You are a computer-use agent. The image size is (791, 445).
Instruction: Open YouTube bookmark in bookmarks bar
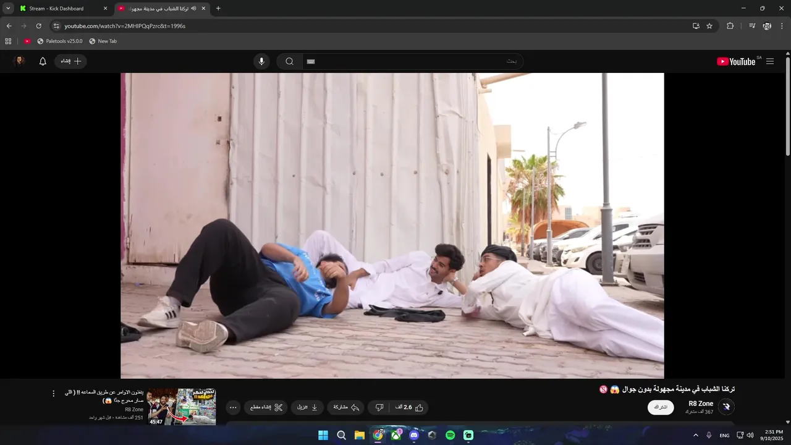point(27,41)
